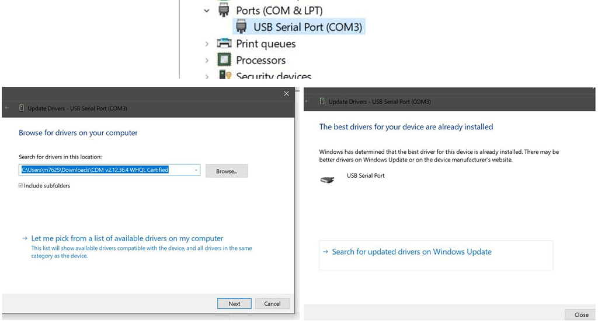This screenshot has width=598, height=321.
Task: Click the Security devices icon
Action: (224, 75)
